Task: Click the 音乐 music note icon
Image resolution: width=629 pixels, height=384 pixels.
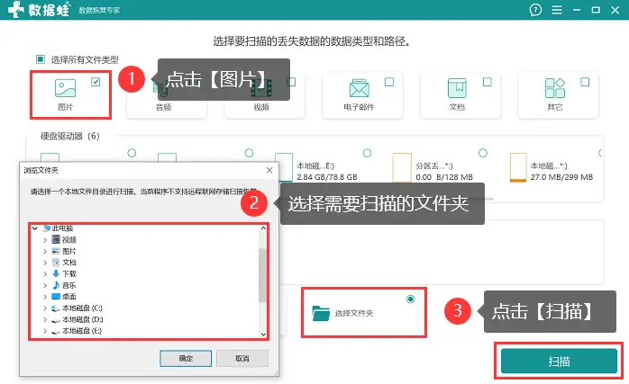Action: pyautogui.click(x=56, y=285)
